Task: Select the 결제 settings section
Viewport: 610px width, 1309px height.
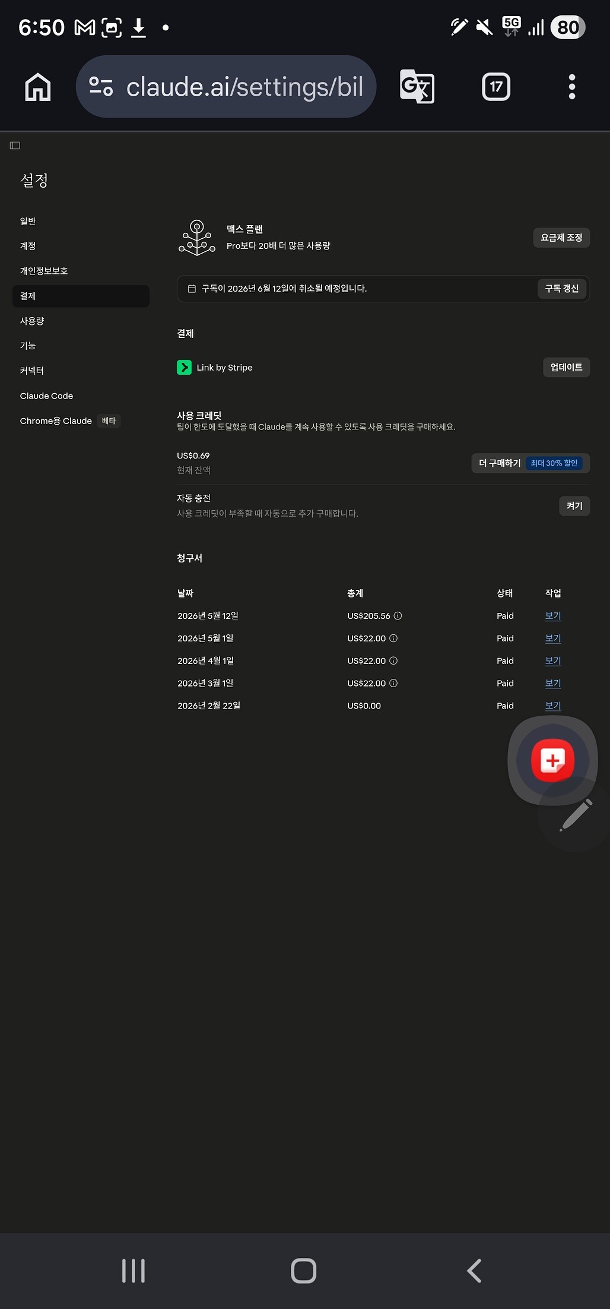Action: pos(81,296)
